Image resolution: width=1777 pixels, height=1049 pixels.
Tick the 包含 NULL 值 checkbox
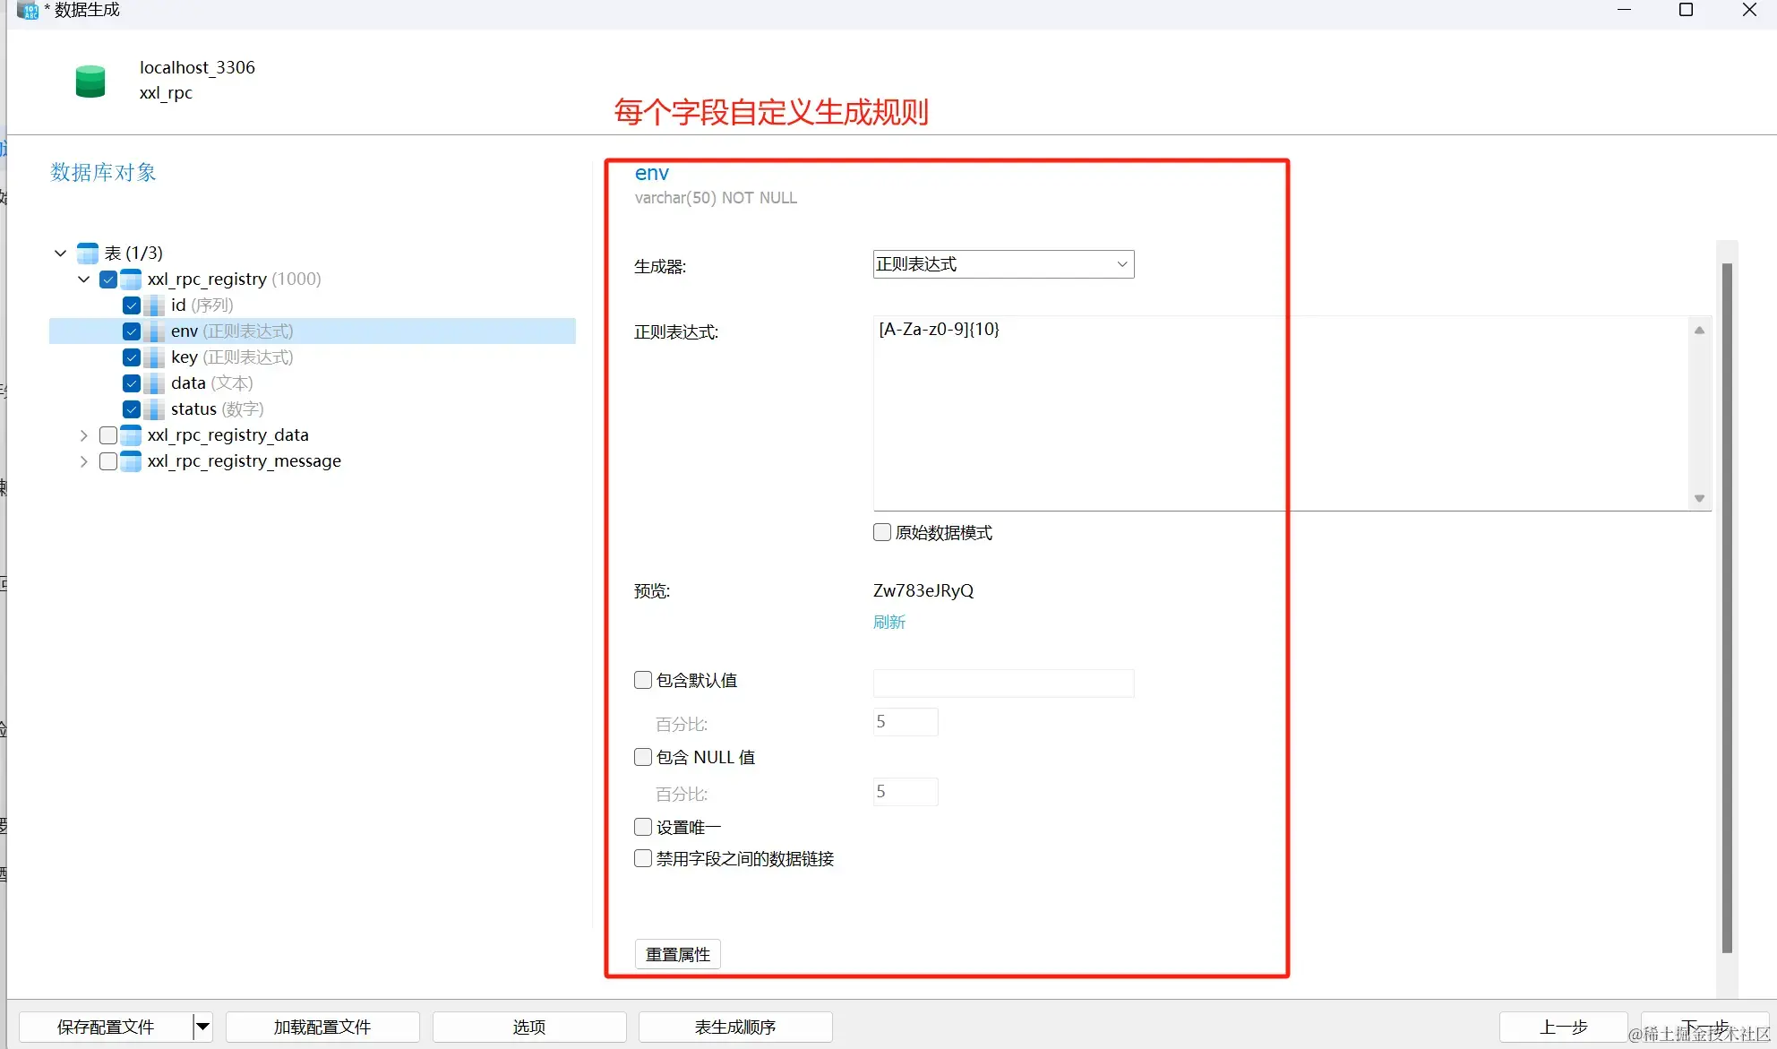[x=643, y=757]
